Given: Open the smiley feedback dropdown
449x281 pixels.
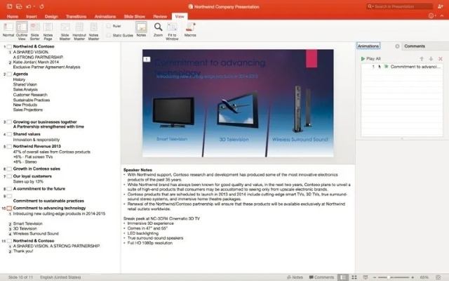Looking at the screenshot, I should point(431,15).
